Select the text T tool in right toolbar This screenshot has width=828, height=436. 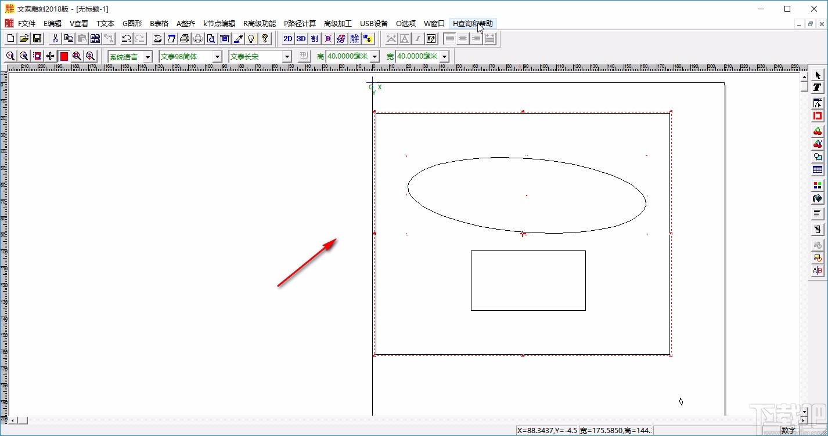818,88
